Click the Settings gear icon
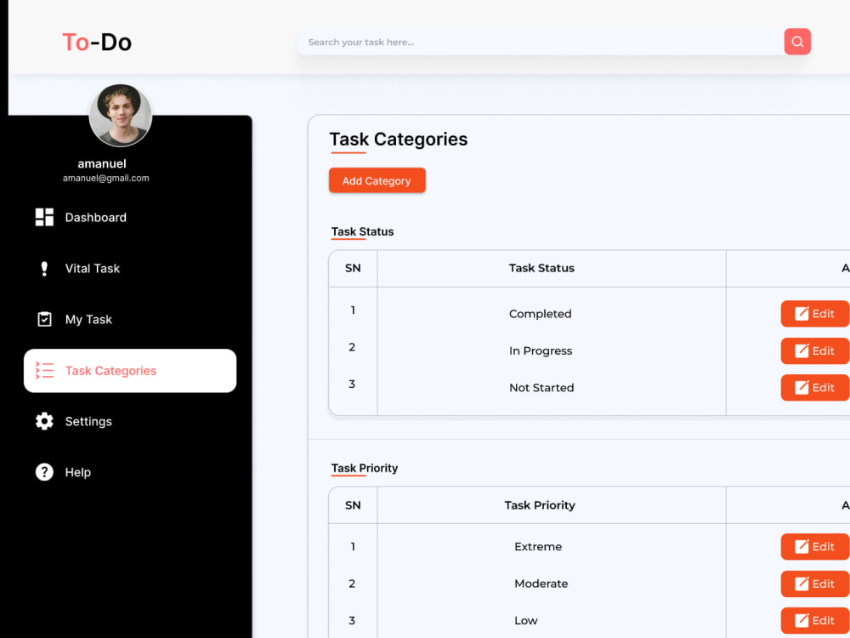Image resolution: width=850 pixels, height=638 pixels. (x=44, y=421)
